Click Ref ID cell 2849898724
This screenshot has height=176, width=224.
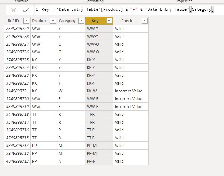click(x=17, y=68)
